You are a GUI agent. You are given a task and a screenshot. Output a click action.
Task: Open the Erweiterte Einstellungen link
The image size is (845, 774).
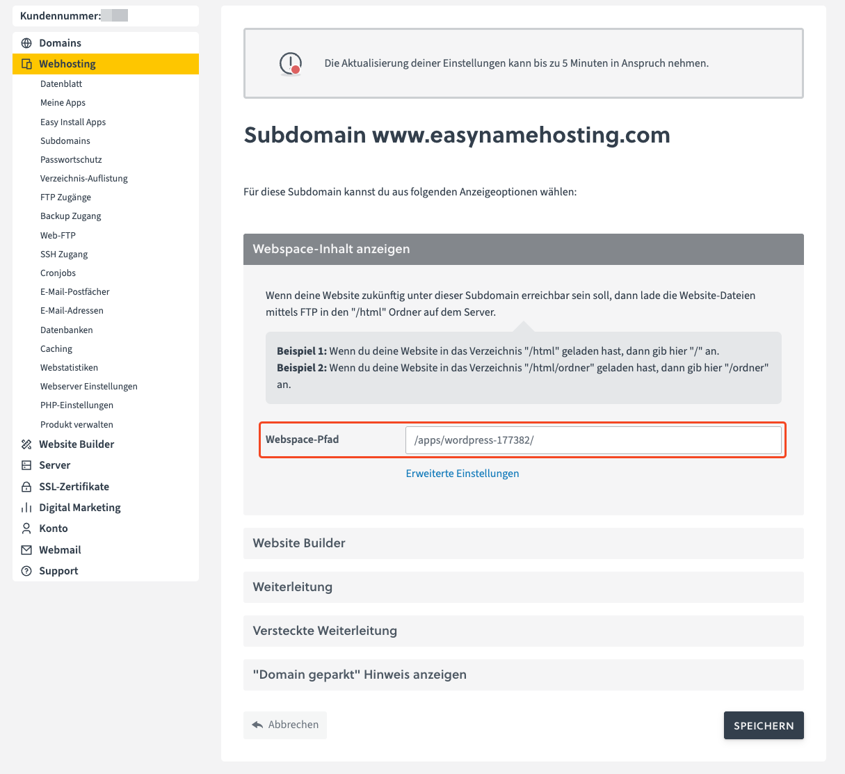[462, 474]
